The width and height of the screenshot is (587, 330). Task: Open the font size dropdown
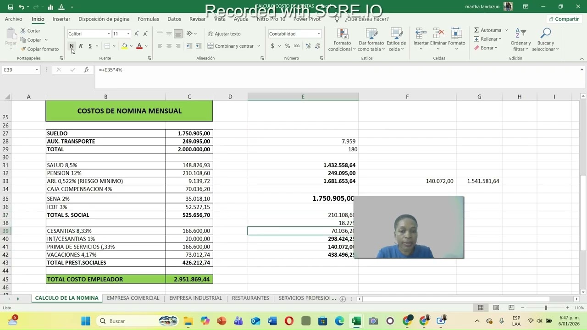pos(128,34)
